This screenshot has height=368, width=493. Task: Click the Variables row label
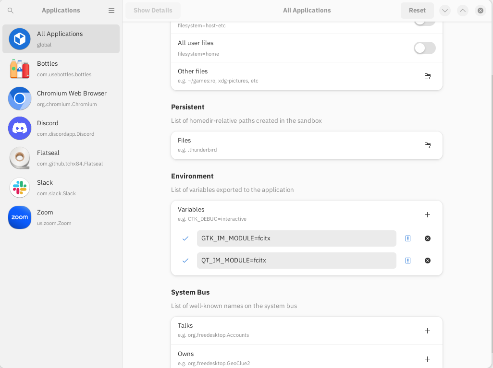pos(191,210)
